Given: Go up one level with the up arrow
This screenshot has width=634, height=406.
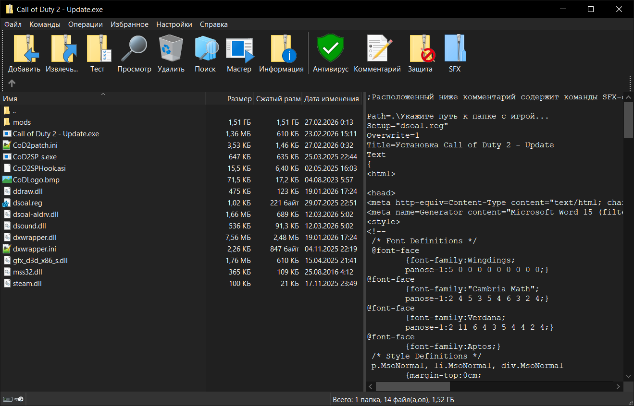Looking at the screenshot, I should (x=12, y=83).
